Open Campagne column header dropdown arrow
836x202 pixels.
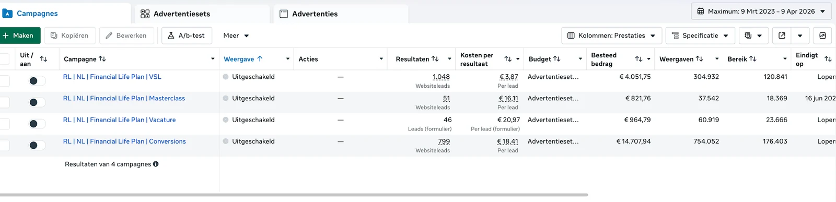(213, 59)
